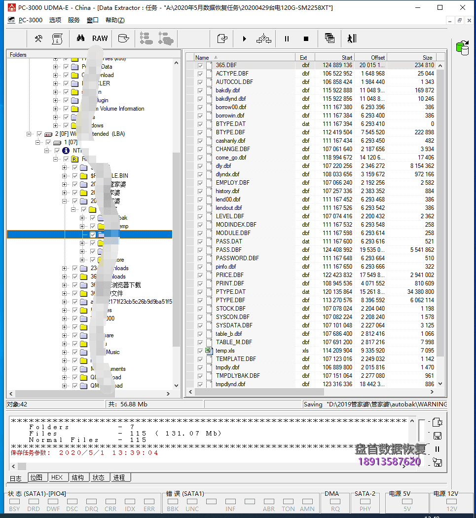Toggle the checkbox for BTYPE.DAT
The height and width of the screenshot is (518, 476).
point(200,124)
